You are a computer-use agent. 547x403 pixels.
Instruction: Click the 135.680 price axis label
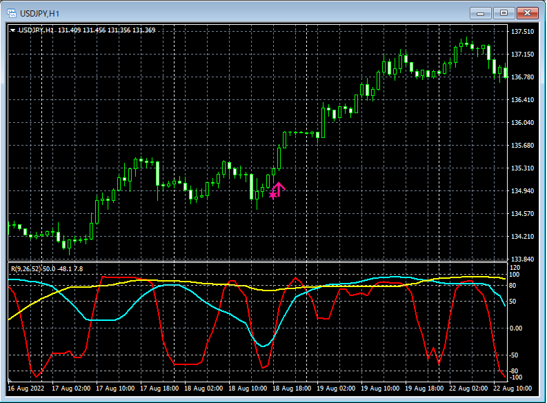point(523,146)
